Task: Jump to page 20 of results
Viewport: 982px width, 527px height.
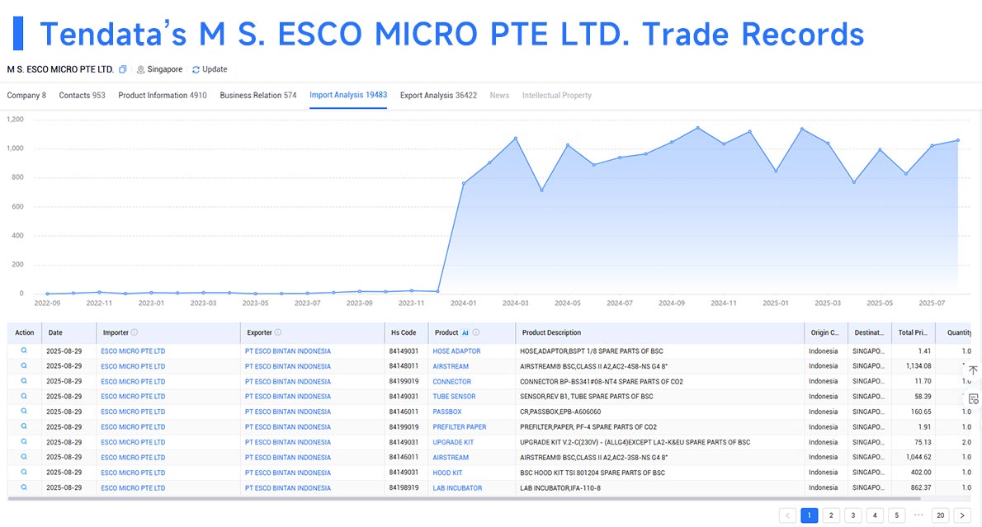Action: 941,515
